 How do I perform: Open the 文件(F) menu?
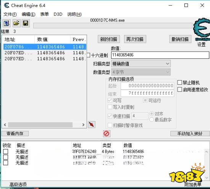(x=10, y=14)
